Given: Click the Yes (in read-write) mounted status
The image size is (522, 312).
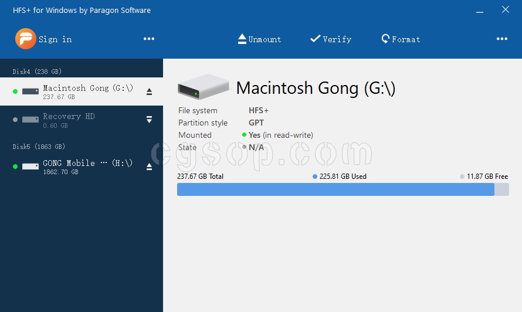Looking at the screenshot, I should pos(280,135).
